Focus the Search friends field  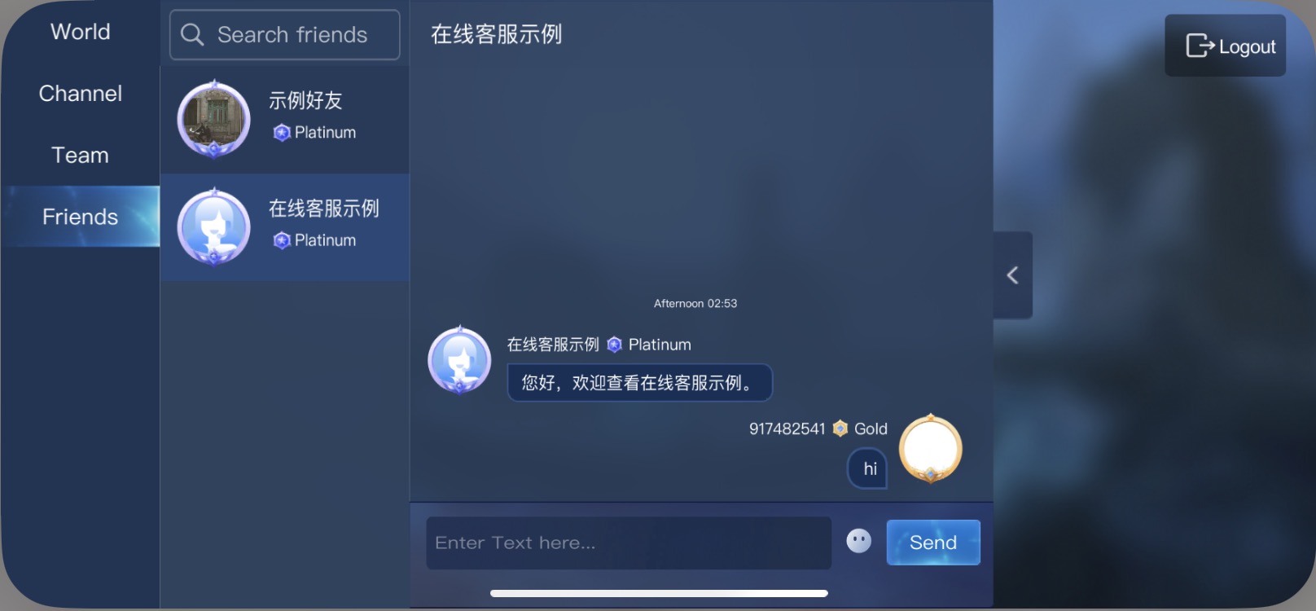point(284,34)
